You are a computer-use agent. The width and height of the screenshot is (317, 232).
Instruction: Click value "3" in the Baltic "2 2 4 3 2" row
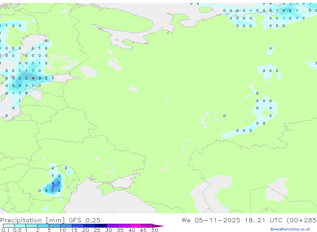click(x=40, y=78)
